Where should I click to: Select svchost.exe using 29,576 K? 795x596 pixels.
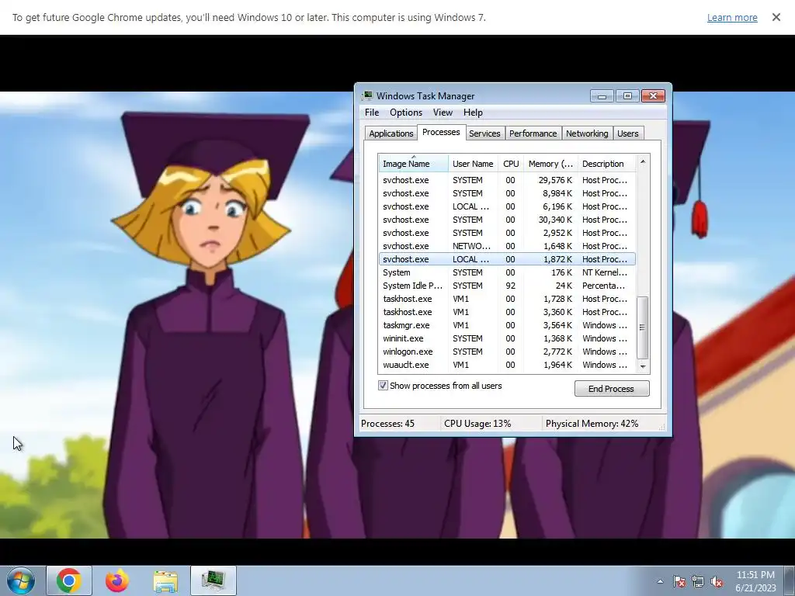(507, 180)
